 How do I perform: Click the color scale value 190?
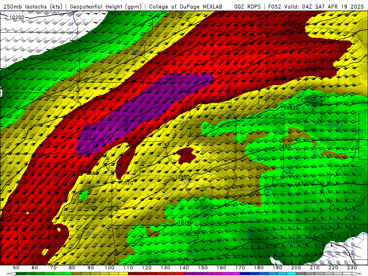[x=277, y=268]
